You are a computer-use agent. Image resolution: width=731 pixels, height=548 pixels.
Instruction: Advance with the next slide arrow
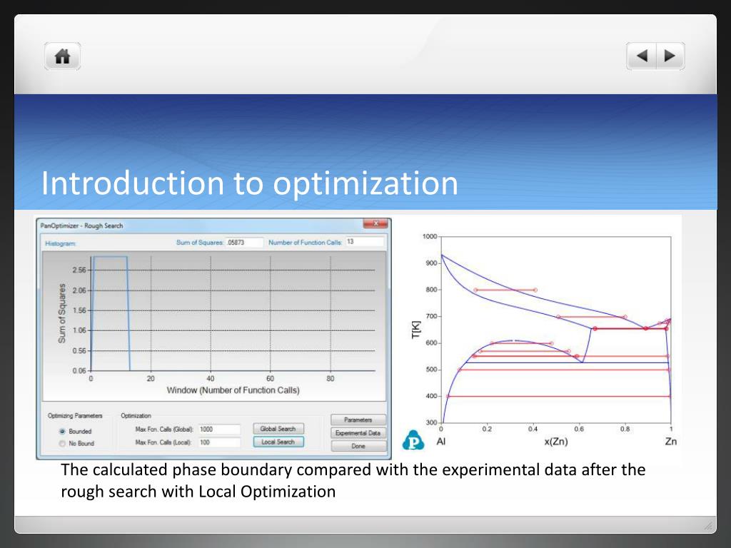670,56
